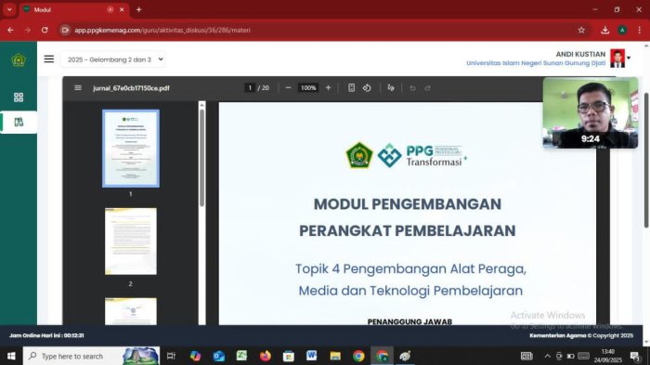Reload the current page

point(45,30)
